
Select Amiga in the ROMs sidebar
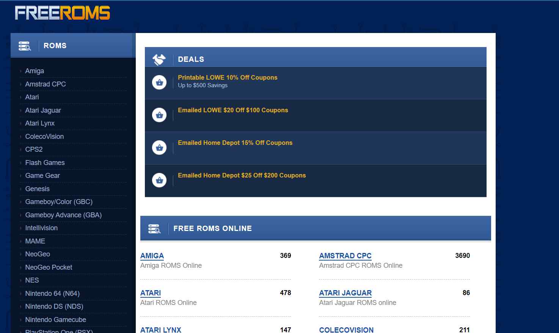(35, 71)
